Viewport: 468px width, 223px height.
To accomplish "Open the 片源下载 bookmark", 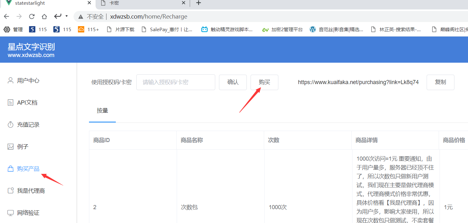I will (x=121, y=29).
